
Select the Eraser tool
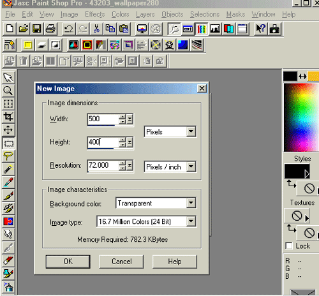click(8, 261)
